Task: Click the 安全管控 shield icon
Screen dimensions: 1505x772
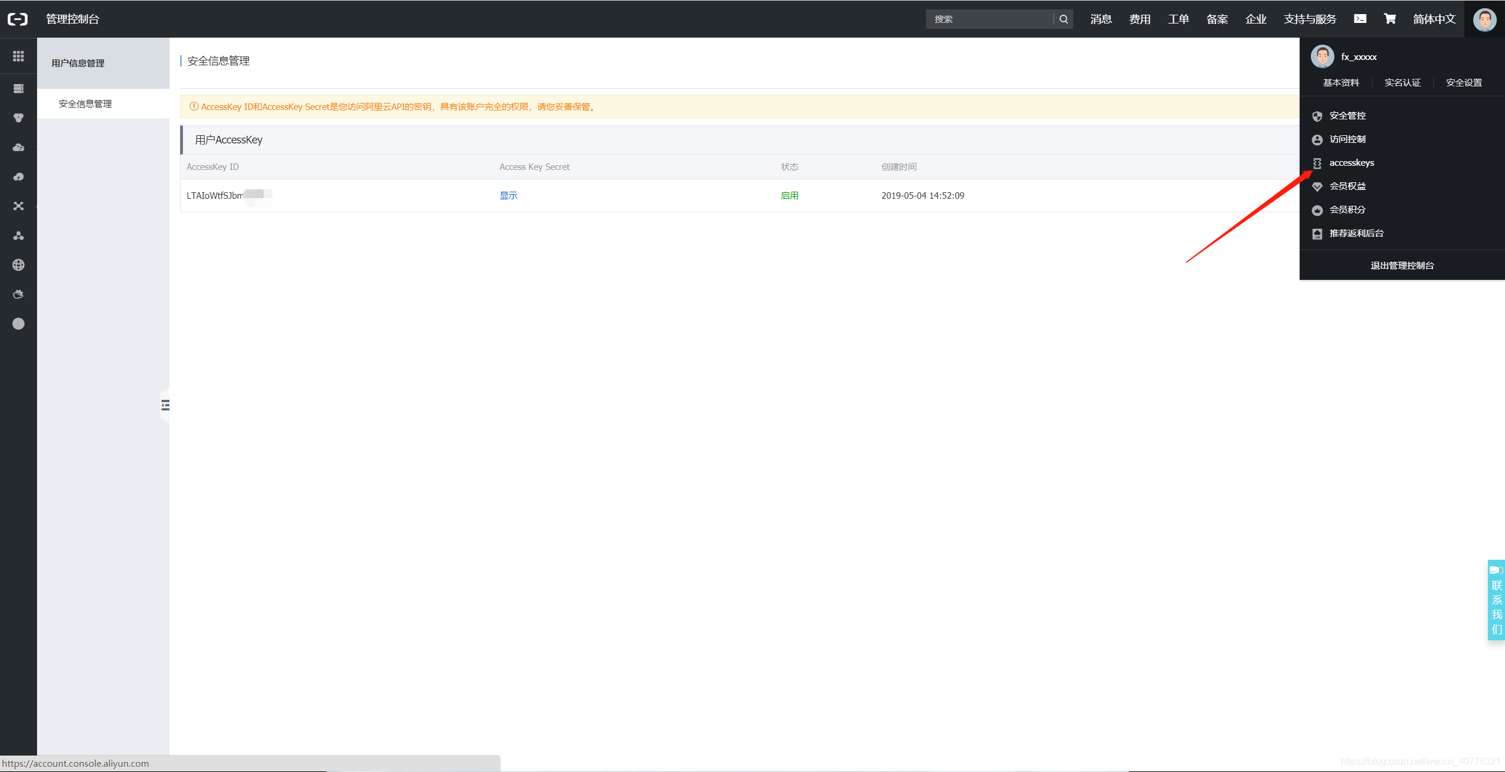Action: pos(1317,115)
